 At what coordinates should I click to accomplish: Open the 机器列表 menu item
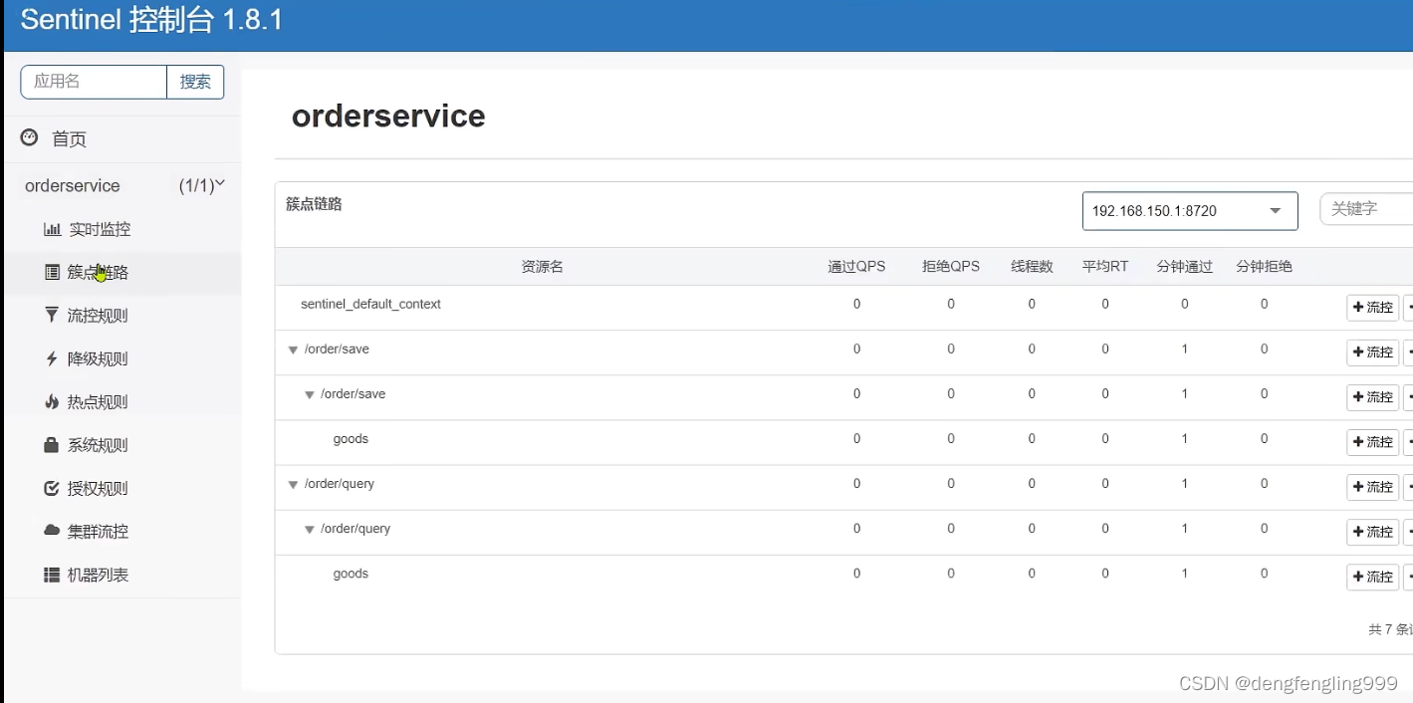98,575
